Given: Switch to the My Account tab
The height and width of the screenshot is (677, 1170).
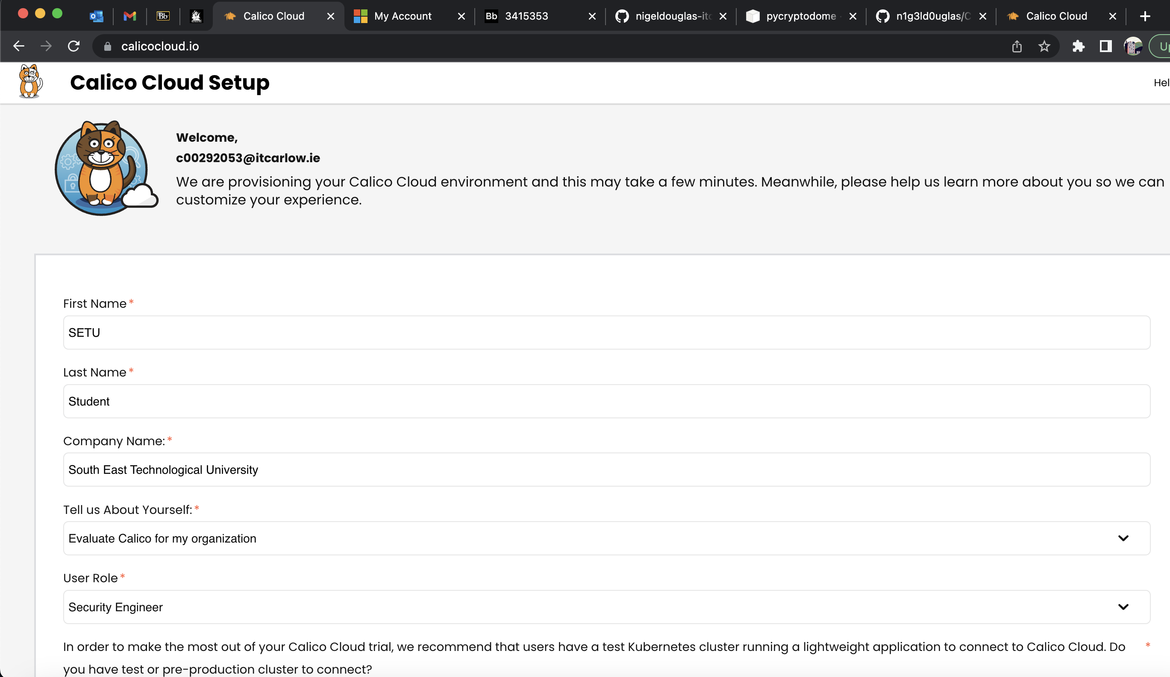Looking at the screenshot, I should tap(402, 15).
